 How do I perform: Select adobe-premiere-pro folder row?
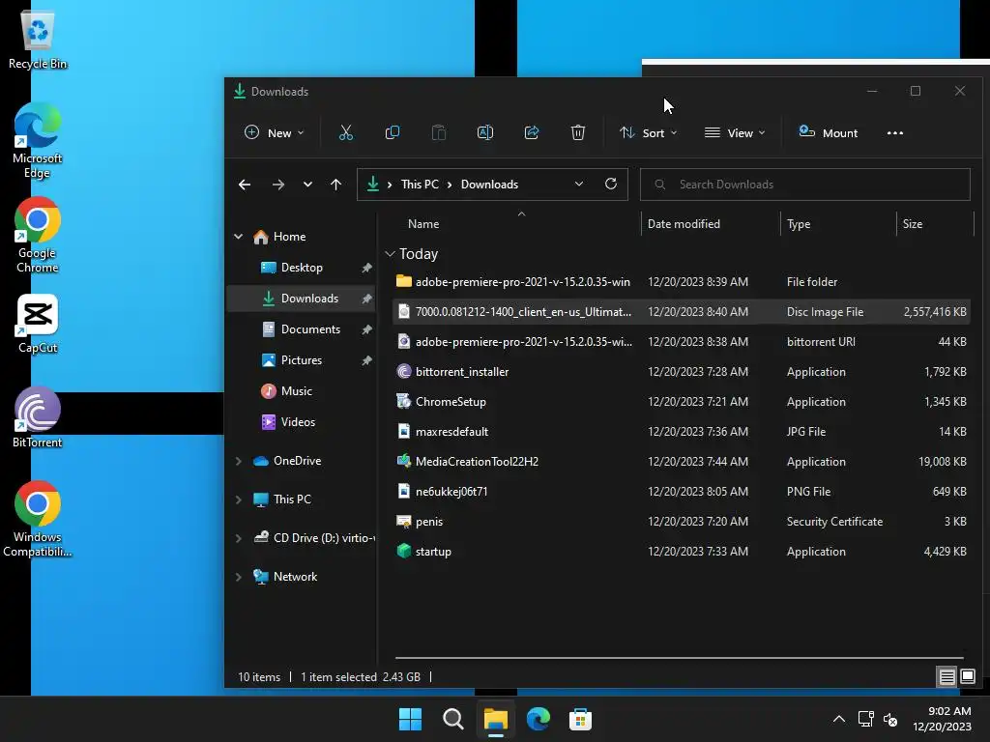tap(681, 282)
